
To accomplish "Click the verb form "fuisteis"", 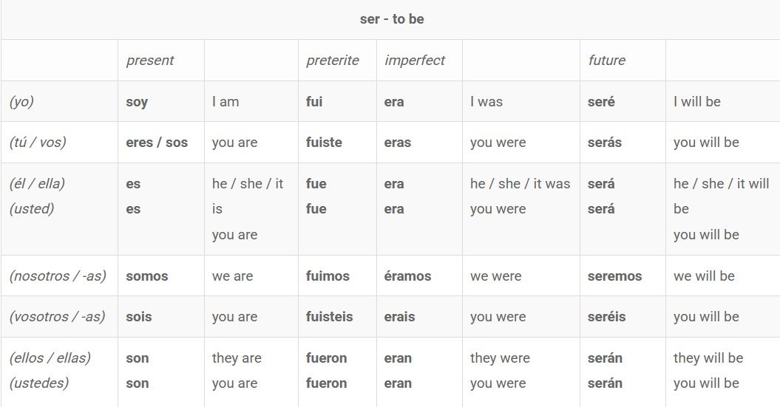I will click(329, 317).
